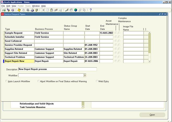Check Complex Maintenance box for Technical Problem
This screenshot has width=172, height=122.
119,57
